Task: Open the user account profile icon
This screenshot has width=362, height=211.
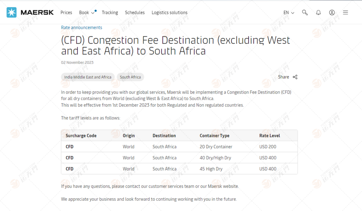Action: point(332,12)
